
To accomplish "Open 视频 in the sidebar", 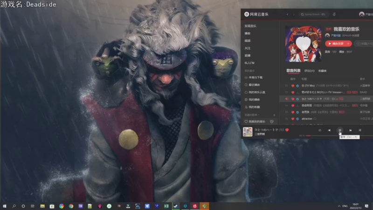I will click(248, 41).
